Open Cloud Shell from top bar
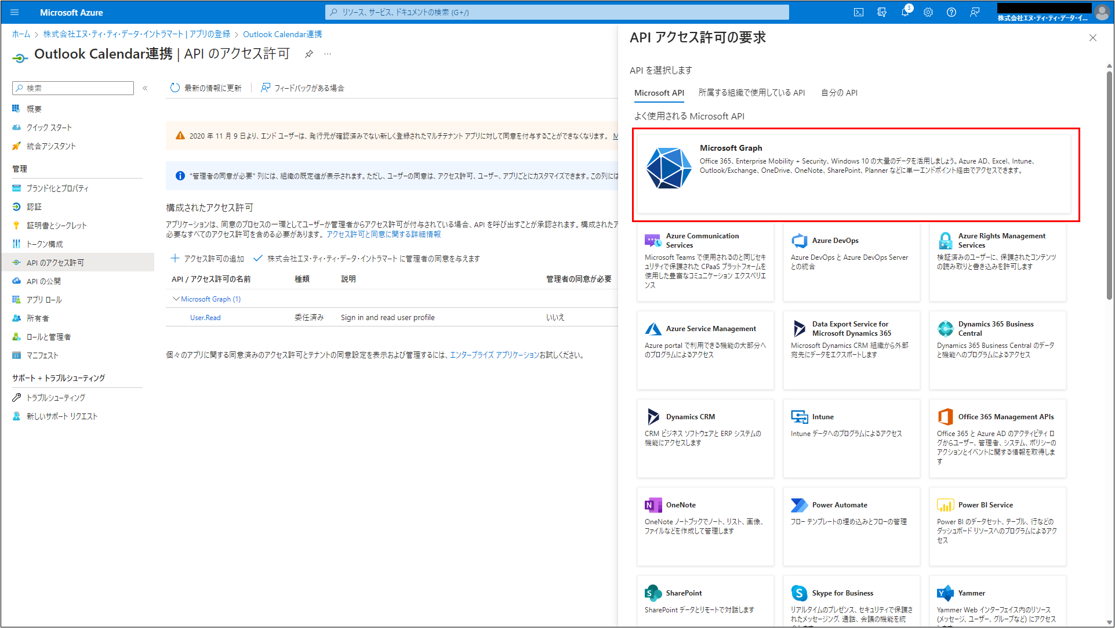This screenshot has height=628, width=1115. point(859,12)
